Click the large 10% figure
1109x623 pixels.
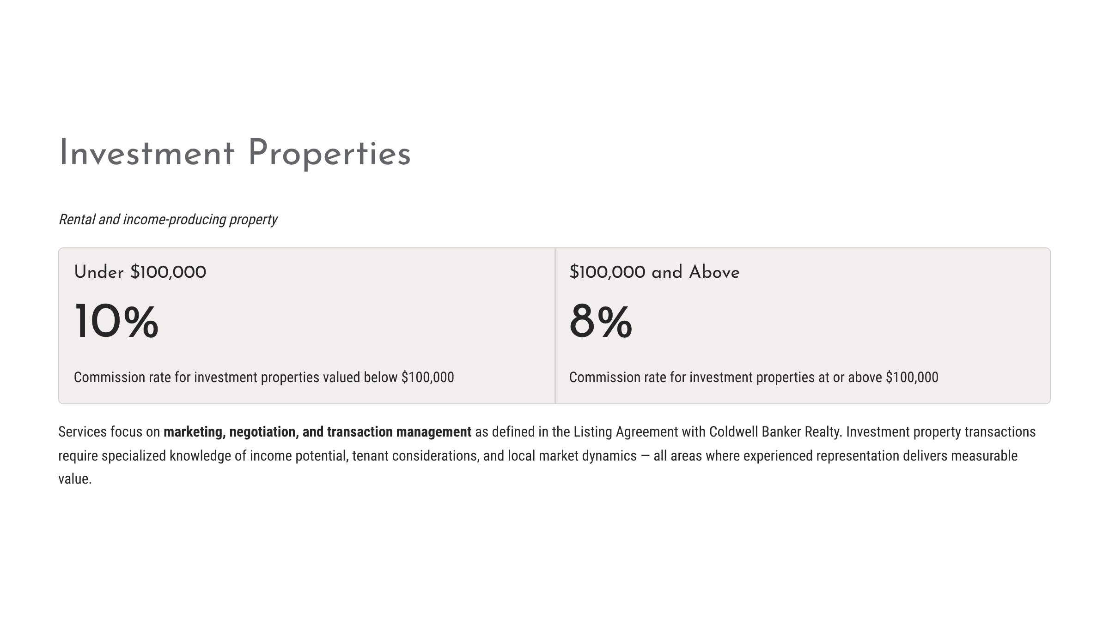pos(116,322)
